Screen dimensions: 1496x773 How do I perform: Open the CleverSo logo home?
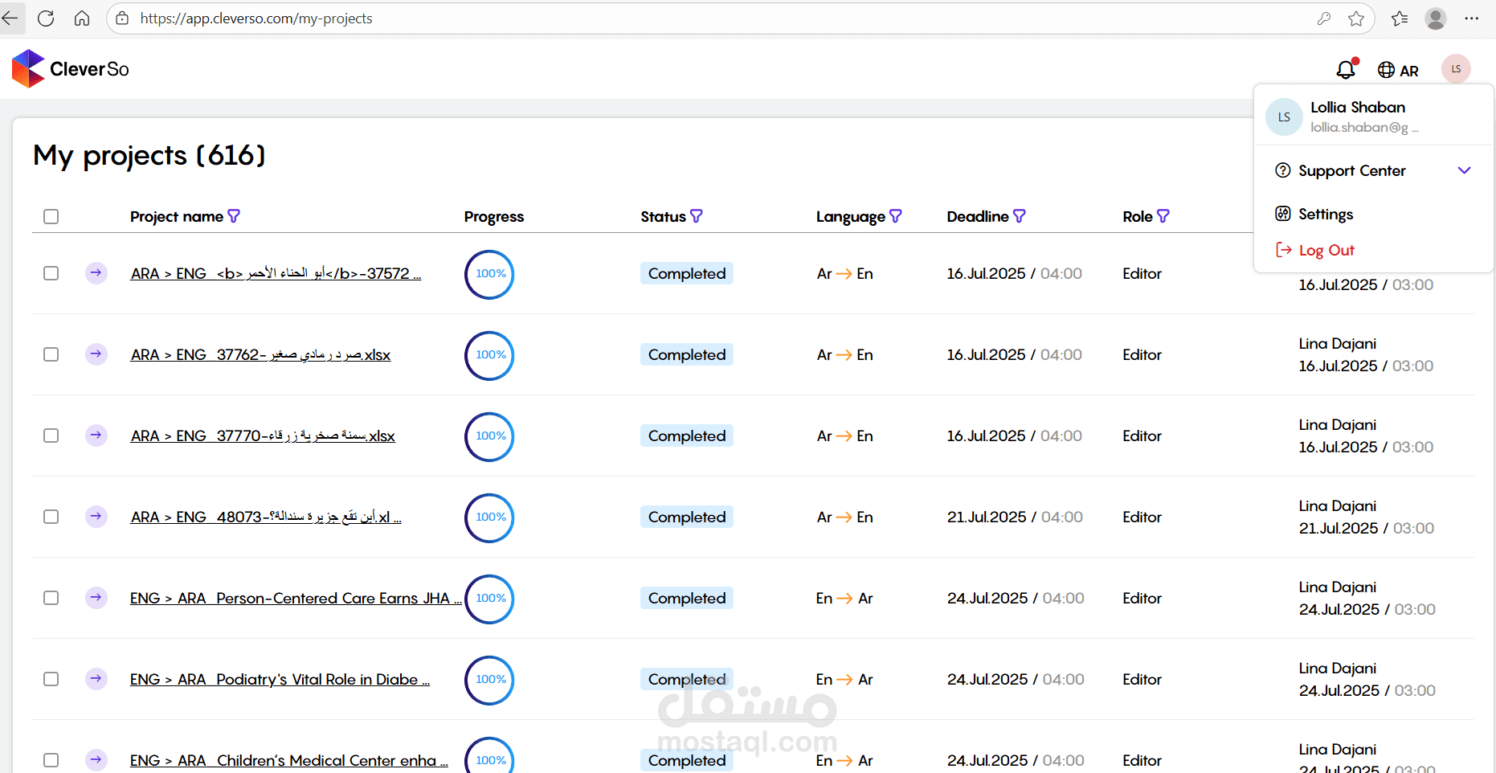tap(71, 69)
